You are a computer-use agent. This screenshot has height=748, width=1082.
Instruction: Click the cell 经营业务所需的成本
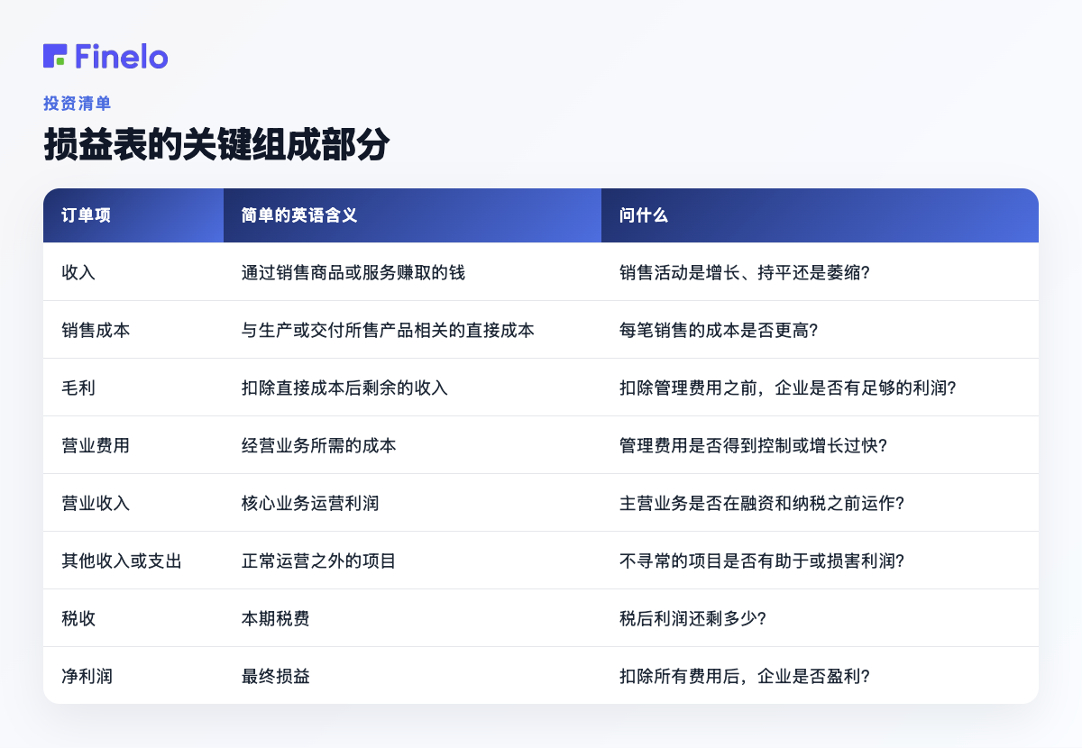click(319, 445)
